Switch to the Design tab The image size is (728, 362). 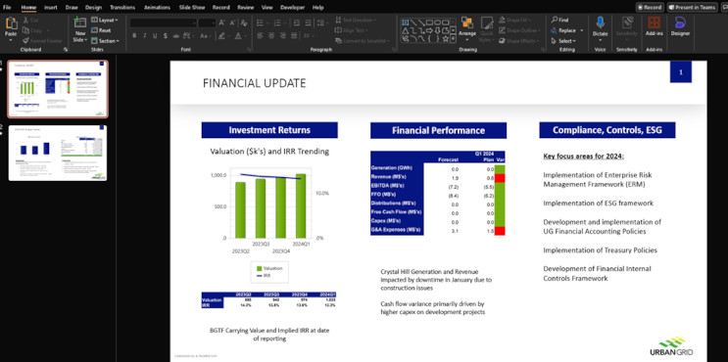(x=94, y=8)
